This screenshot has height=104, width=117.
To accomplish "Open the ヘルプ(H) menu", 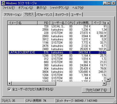I will pos(78,8).
